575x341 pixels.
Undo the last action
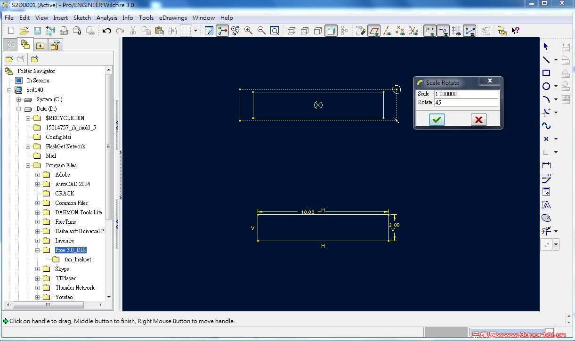click(107, 31)
